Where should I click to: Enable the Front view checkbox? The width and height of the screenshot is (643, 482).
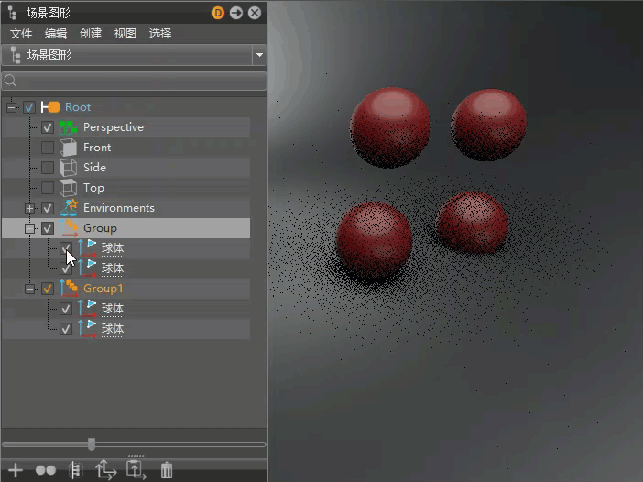[x=48, y=148]
